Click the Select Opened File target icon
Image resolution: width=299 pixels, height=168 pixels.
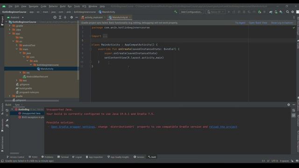point(55,17)
